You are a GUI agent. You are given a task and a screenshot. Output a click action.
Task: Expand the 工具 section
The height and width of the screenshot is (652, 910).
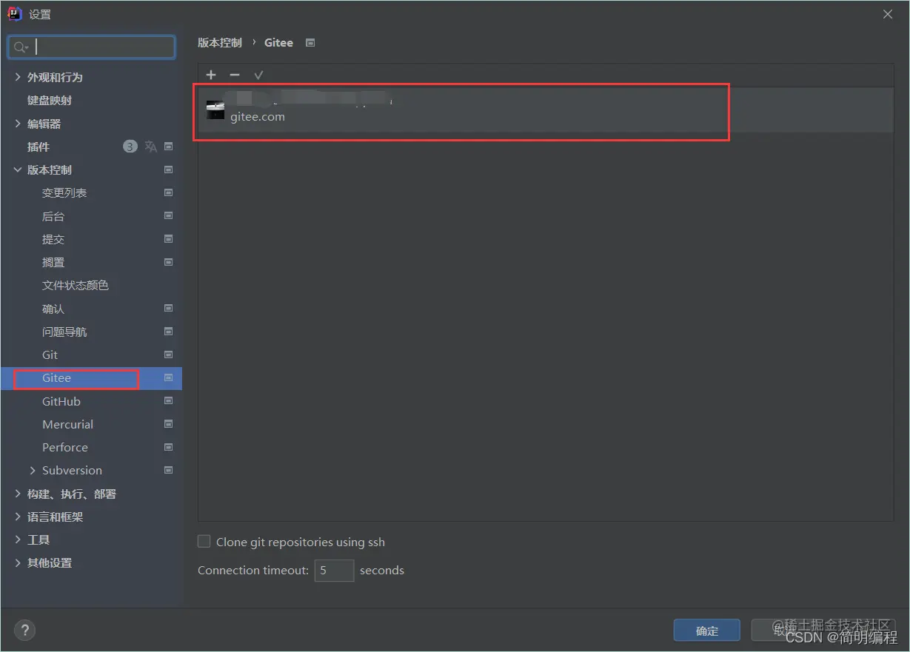tap(18, 540)
